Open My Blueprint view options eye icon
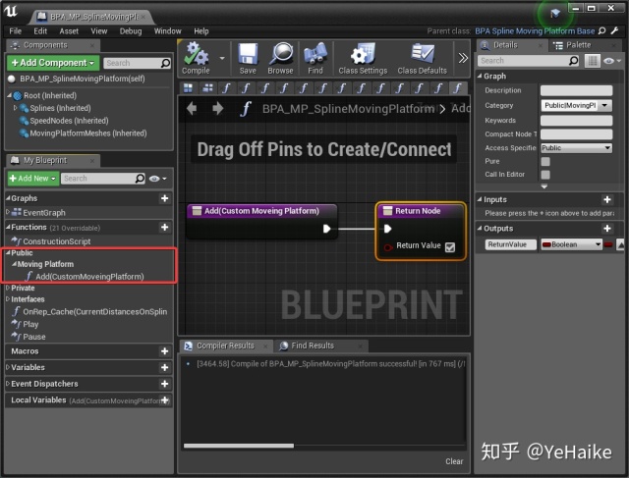The image size is (629, 478). pos(157,179)
